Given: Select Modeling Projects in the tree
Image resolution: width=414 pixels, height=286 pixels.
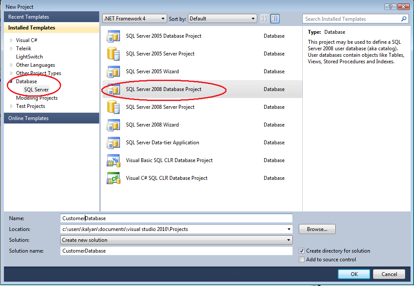Looking at the screenshot, I should (37, 98).
